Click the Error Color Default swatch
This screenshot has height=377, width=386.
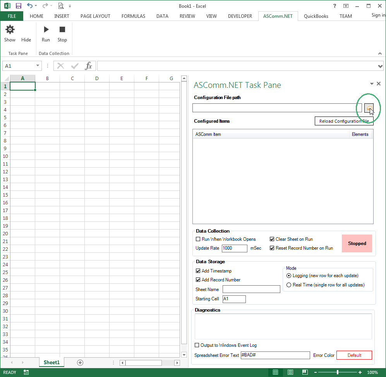[354, 355]
